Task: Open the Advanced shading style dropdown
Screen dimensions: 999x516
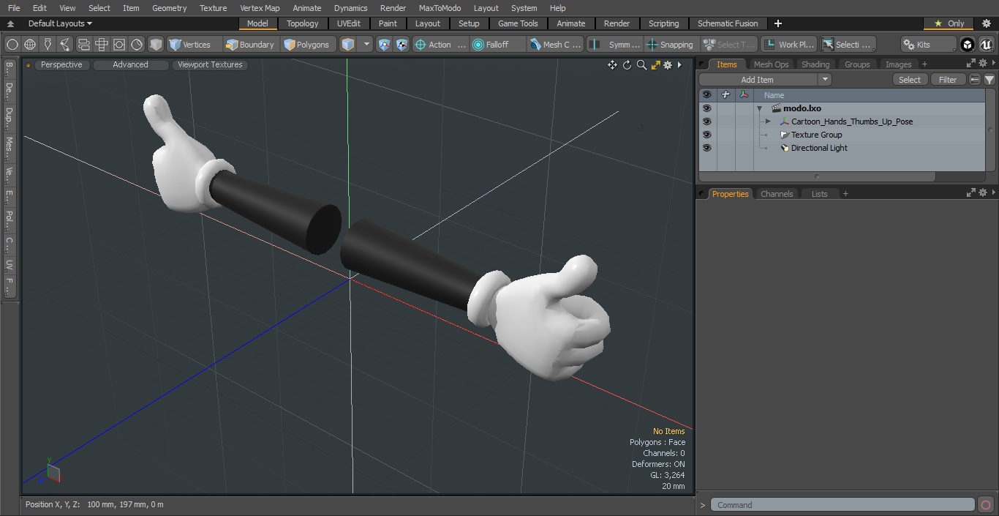Action: (x=130, y=64)
